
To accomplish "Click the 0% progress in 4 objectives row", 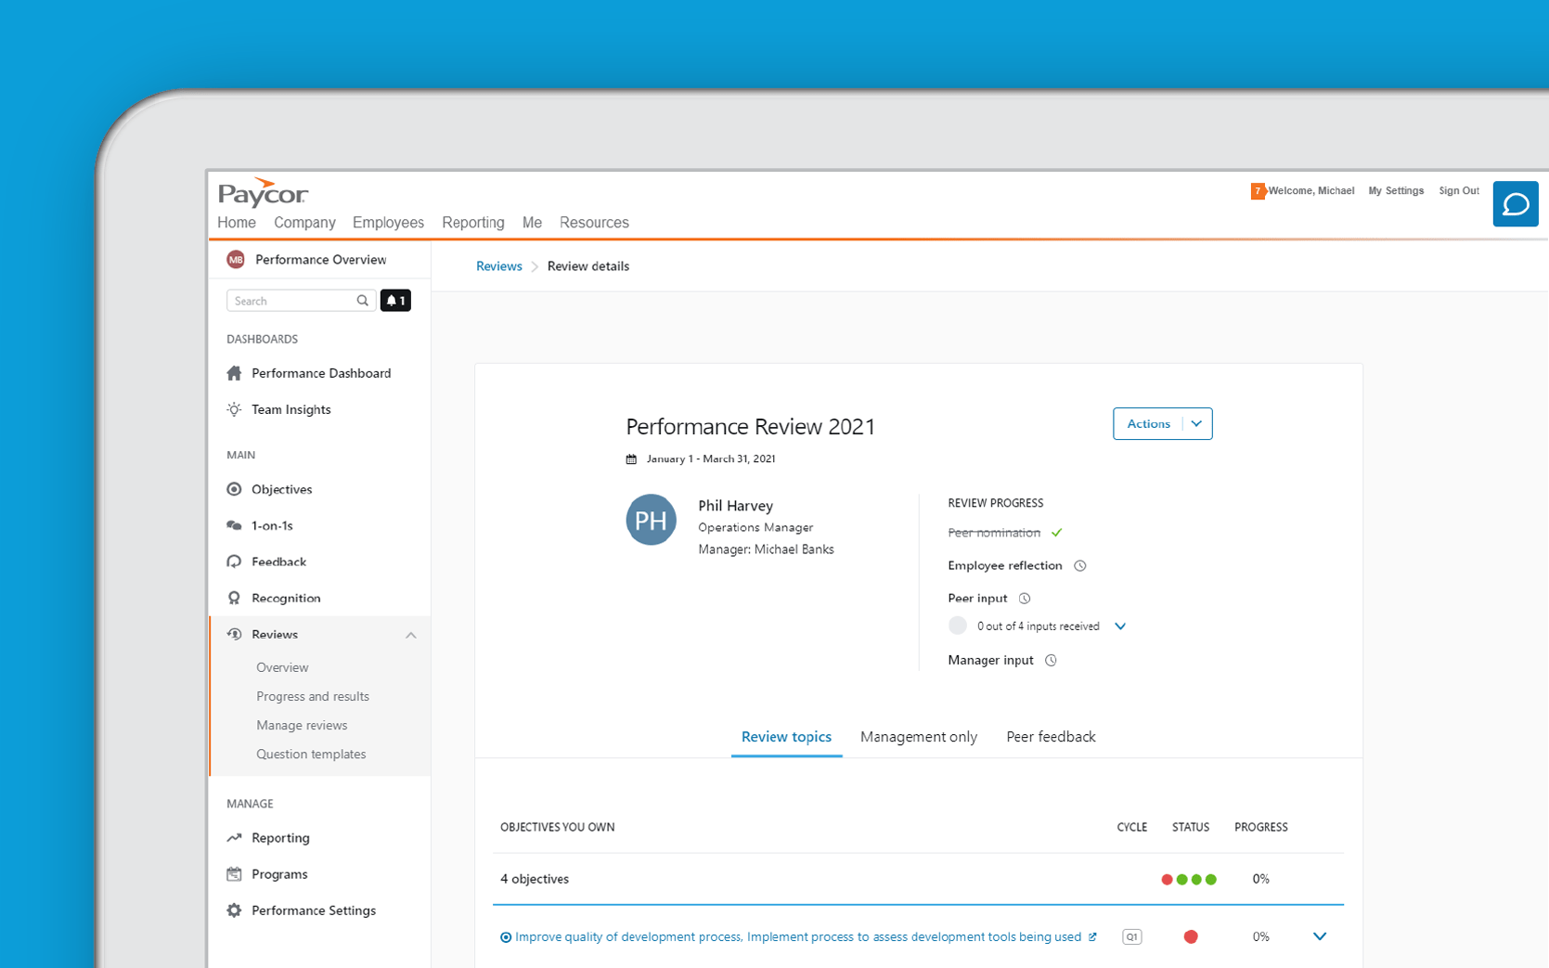I will point(1260,879).
